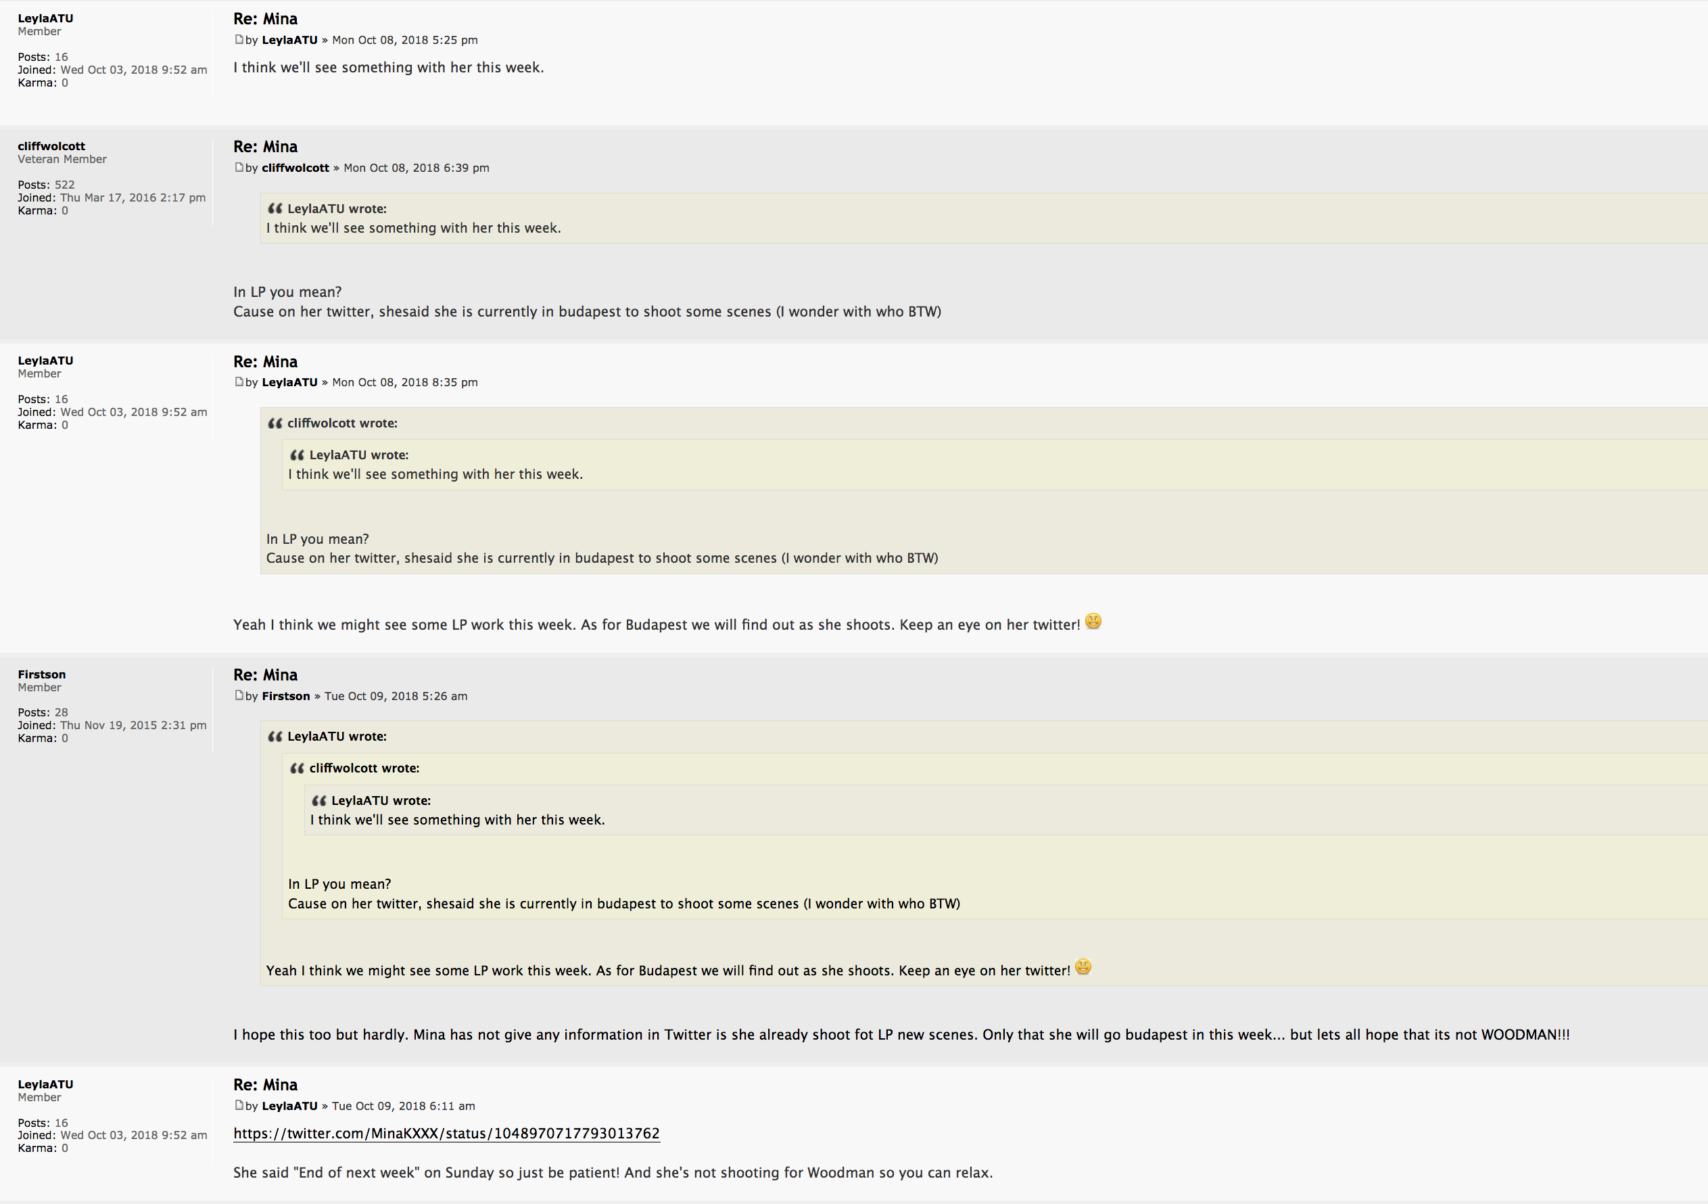Click post icon beside 8:35 pm timestamp
1708x1204 pixels.
(239, 381)
